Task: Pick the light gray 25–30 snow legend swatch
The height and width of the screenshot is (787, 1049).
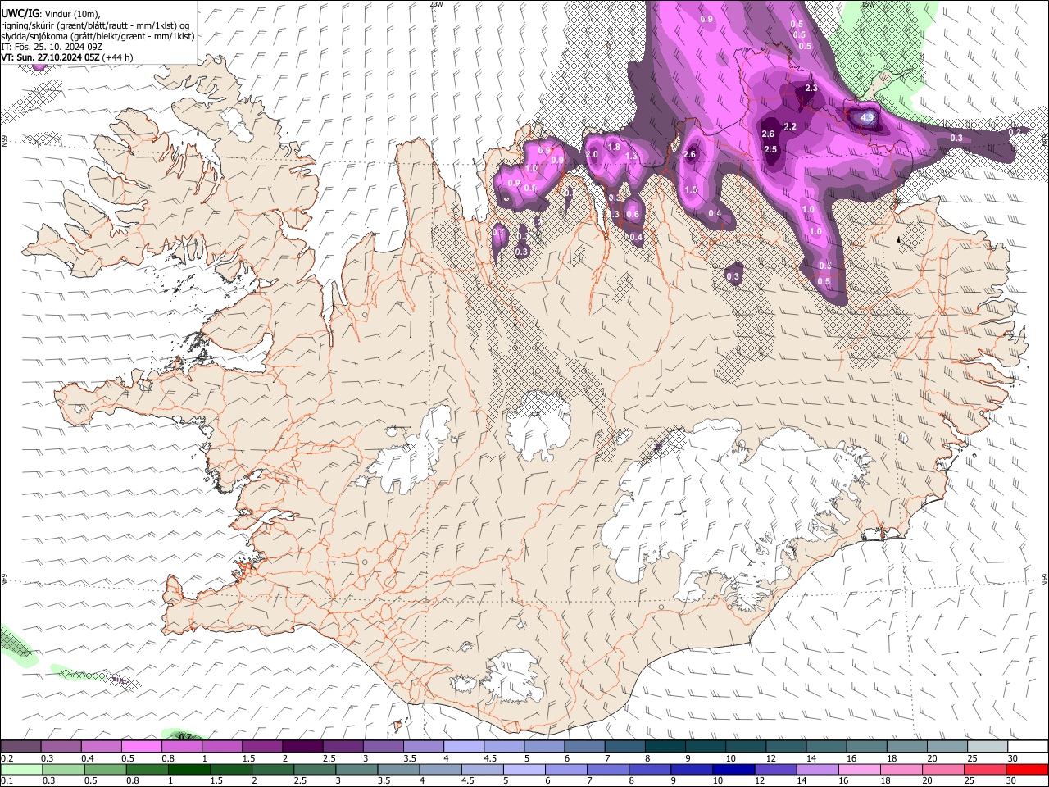Action: click(988, 747)
